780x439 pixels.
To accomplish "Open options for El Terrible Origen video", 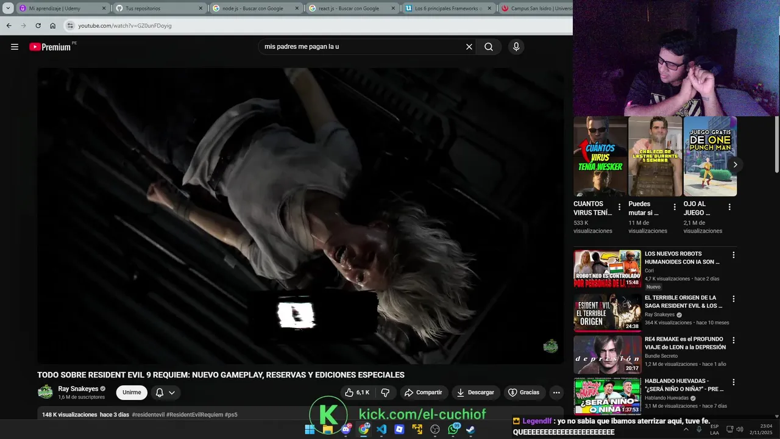I will point(734,299).
